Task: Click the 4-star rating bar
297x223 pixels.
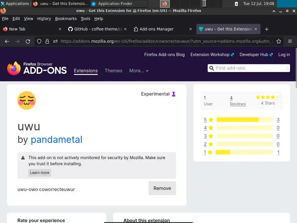Action: tap(245, 128)
